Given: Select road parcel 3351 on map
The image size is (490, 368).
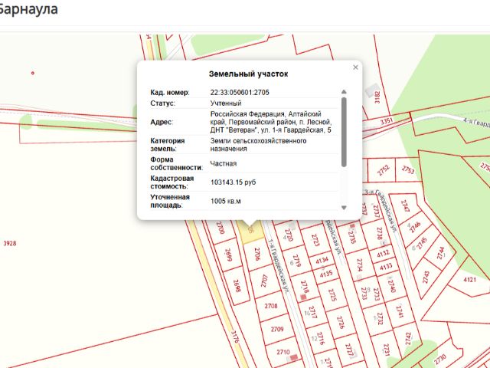Looking at the screenshot, I should pos(387,121).
